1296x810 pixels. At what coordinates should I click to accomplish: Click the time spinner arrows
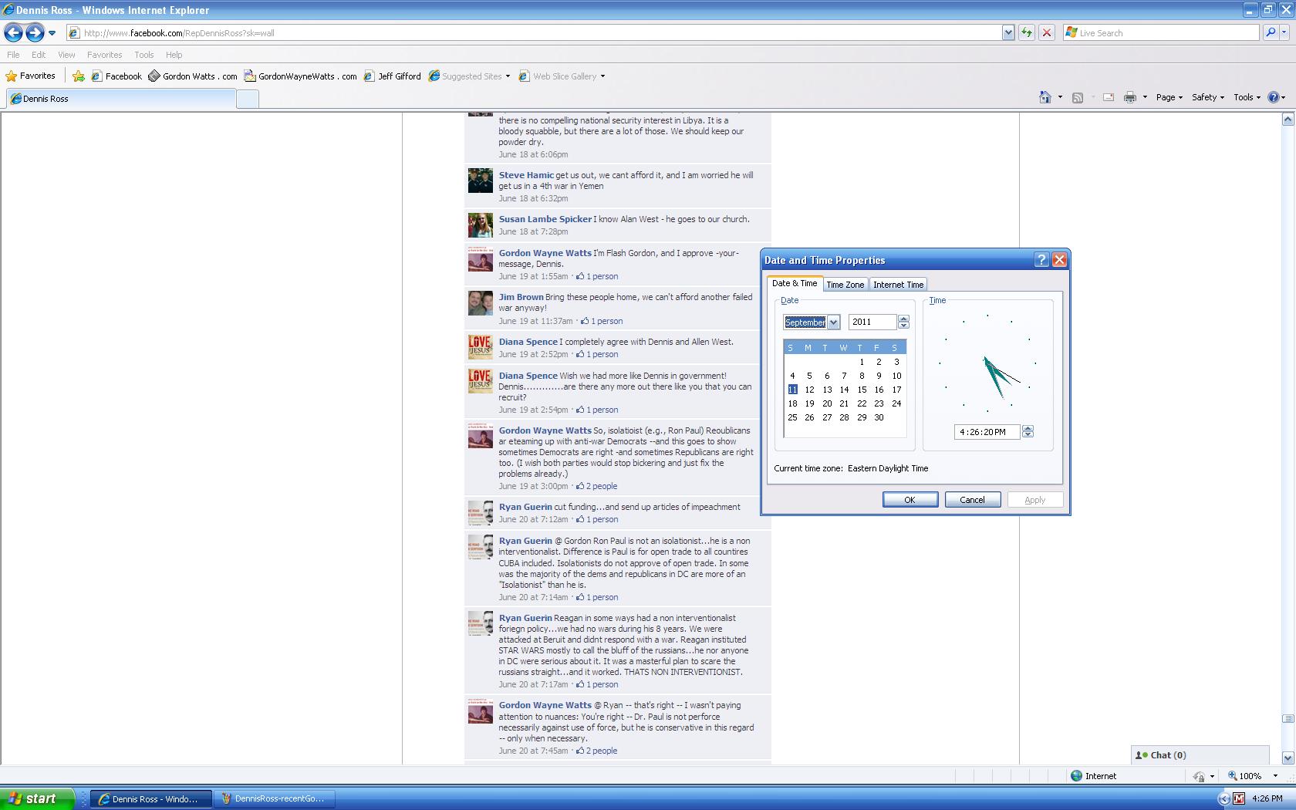point(1028,432)
